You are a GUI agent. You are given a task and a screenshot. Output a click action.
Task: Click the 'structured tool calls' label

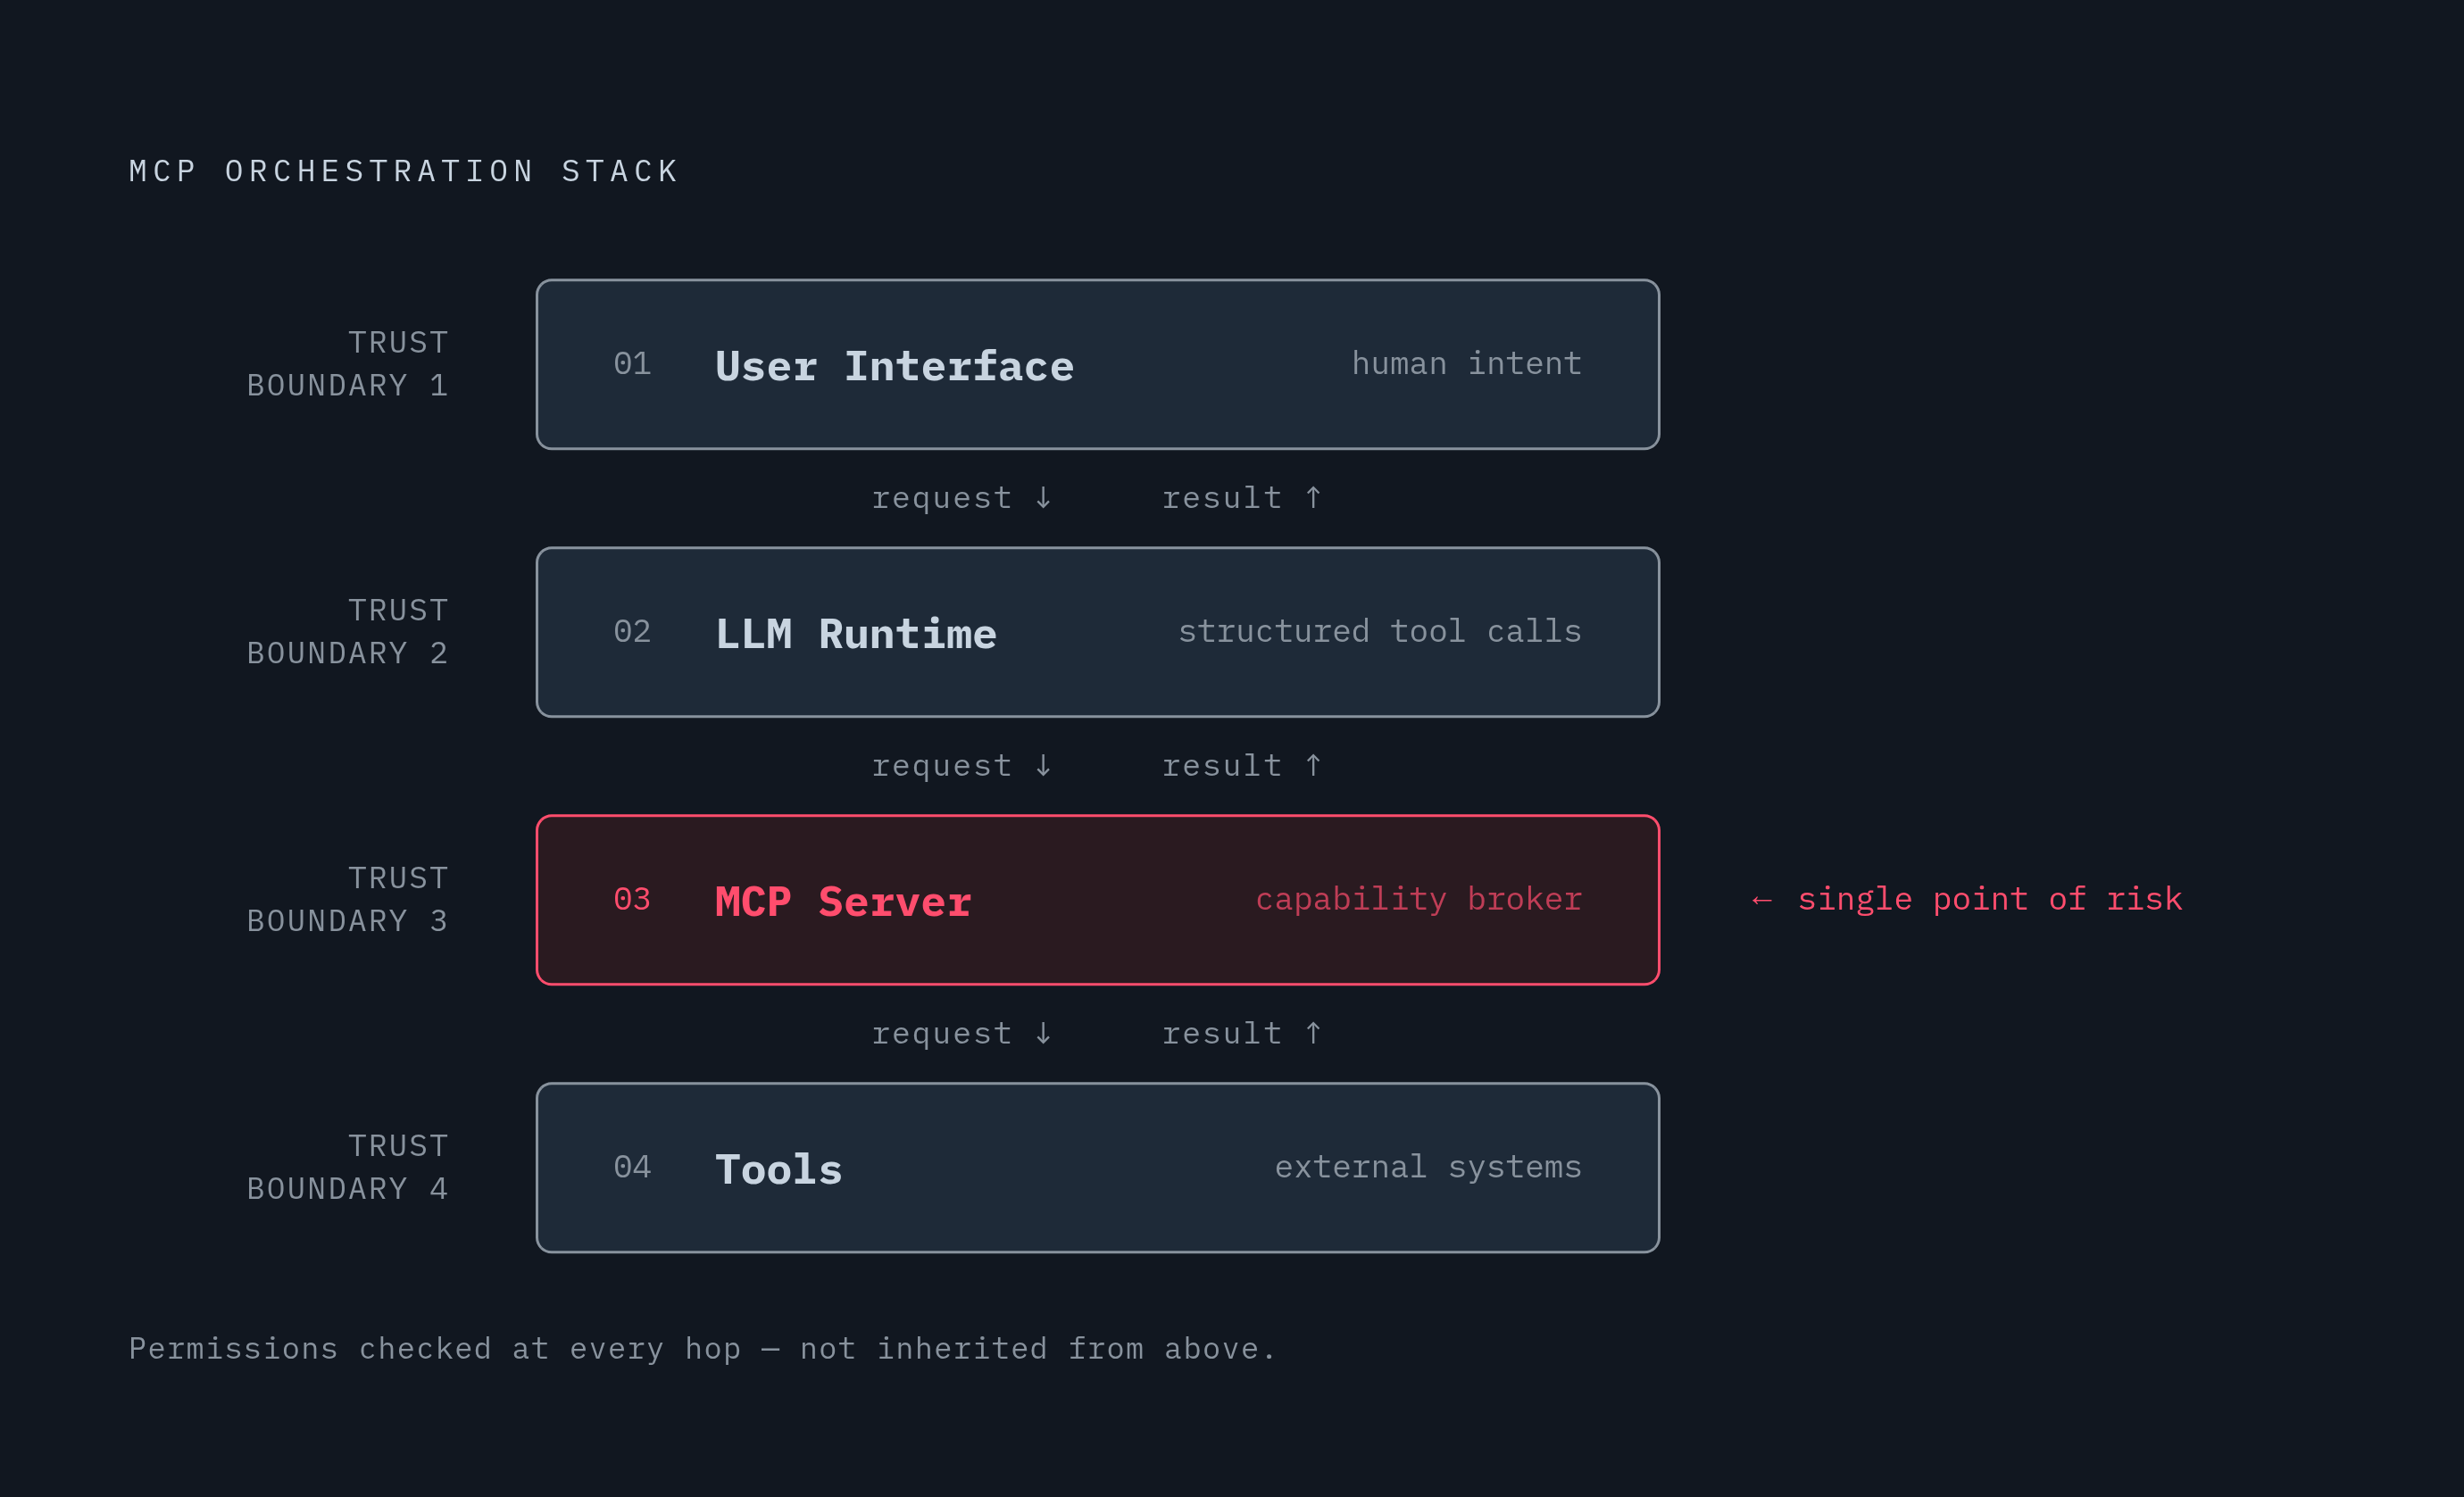[x=1379, y=631]
